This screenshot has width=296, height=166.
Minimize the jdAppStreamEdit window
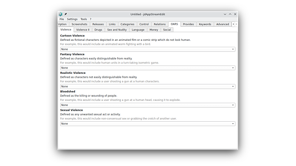point(225,14)
